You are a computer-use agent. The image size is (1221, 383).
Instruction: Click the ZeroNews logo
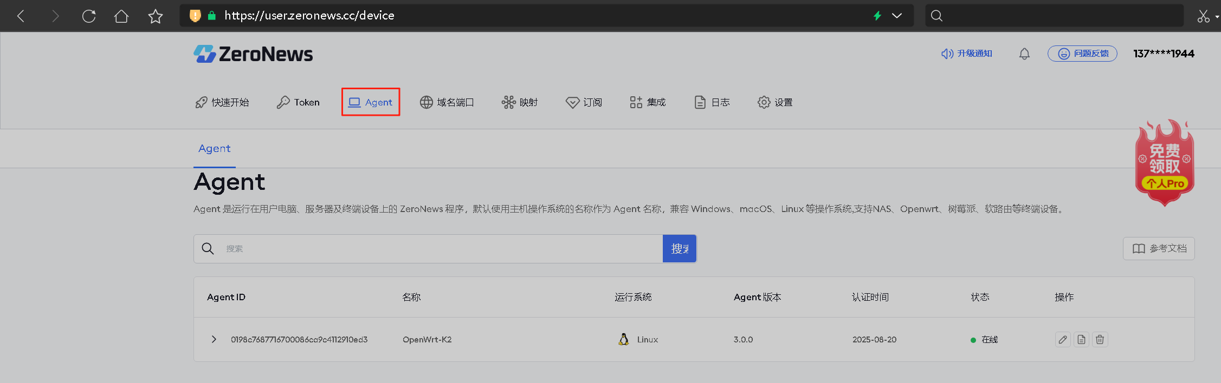253,54
